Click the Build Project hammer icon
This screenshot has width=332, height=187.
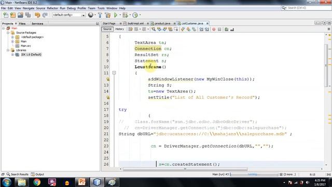pos(100,15)
